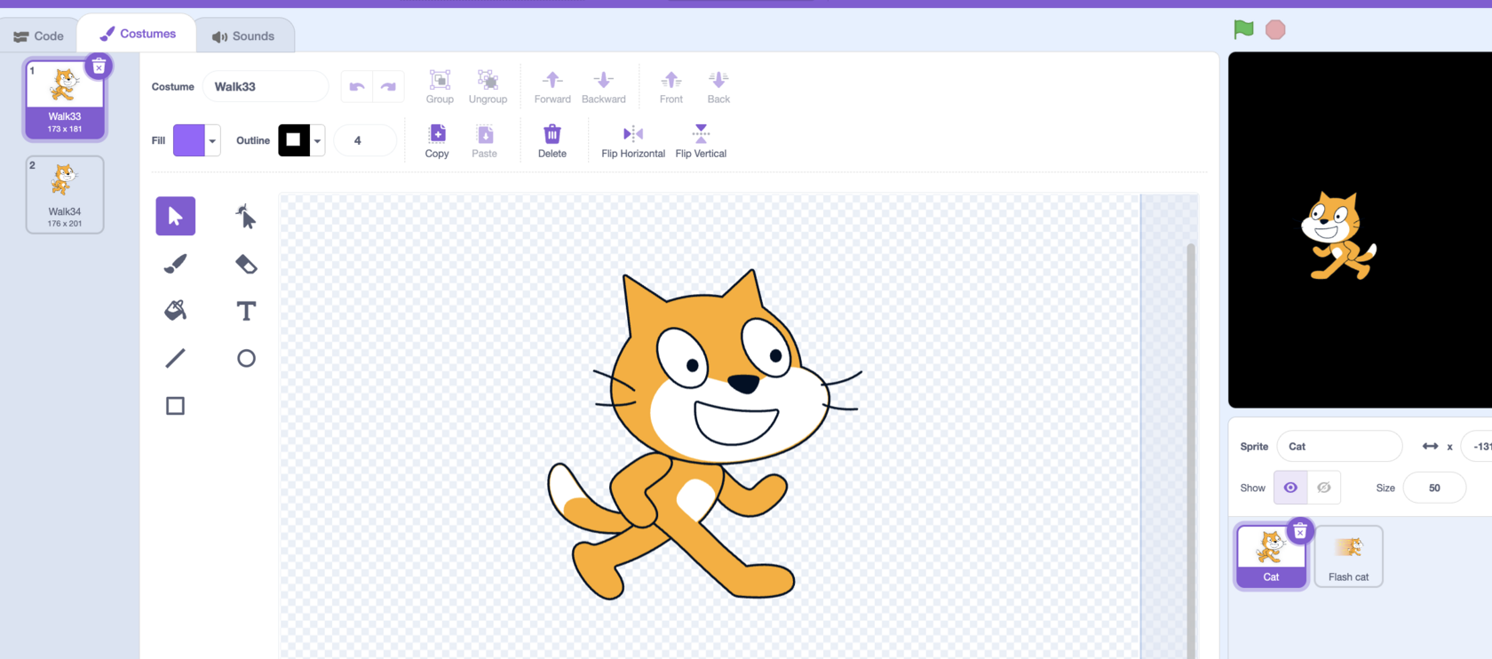Edit the Costume name field Walk33
Viewport: 1492px width, 659px height.
(x=265, y=86)
